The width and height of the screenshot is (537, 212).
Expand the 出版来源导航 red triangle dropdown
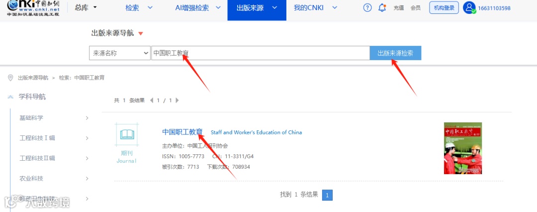tap(140, 34)
